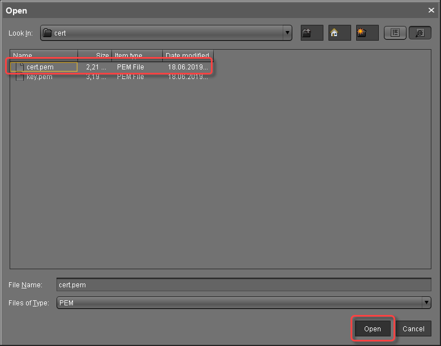This screenshot has width=441, height=346.
Task: Go to the Home directory icon
Action: [339, 33]
